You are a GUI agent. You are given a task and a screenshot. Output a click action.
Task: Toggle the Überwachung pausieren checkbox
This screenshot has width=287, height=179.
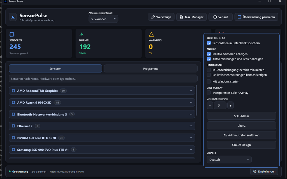coord(239,17)
